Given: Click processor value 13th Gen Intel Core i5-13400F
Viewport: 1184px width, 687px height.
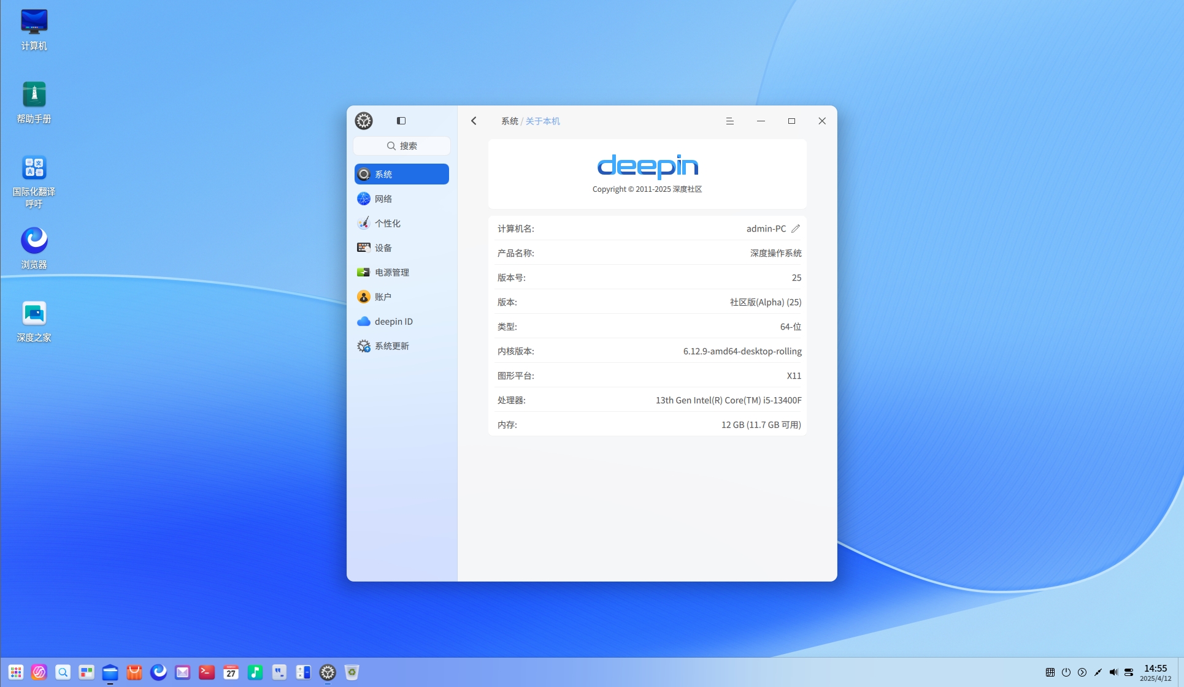Looking at the screenshot, I should [x=729, y=400].
